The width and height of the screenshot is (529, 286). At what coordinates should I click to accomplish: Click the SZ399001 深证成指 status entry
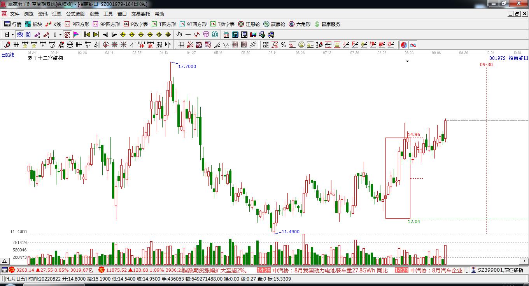click(x=501, y=270)
